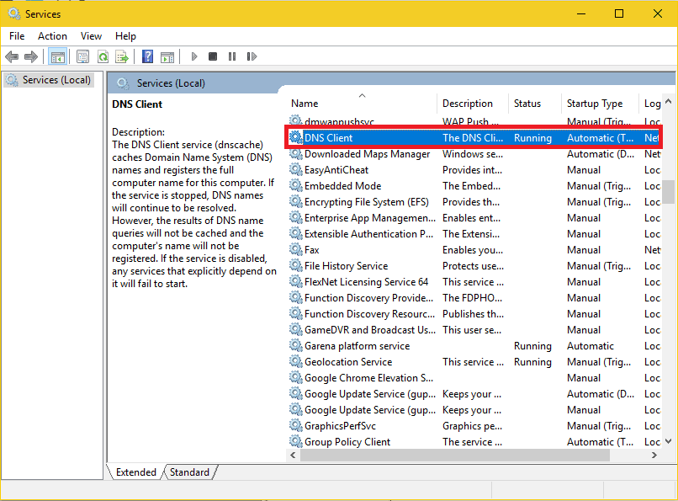
Task: Open the Help menu
Action: 125,36
